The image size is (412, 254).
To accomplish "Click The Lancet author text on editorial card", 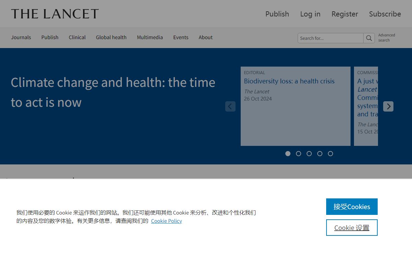I will click(256, 92).
